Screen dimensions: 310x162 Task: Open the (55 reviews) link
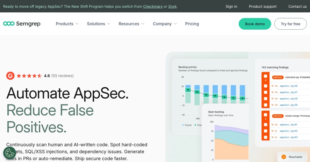pyautogui.click(x=62, y=76)
